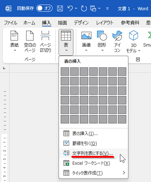Toggle the AutoSave (自動保存) switch

pyautogui.click(x=44, y=8)
